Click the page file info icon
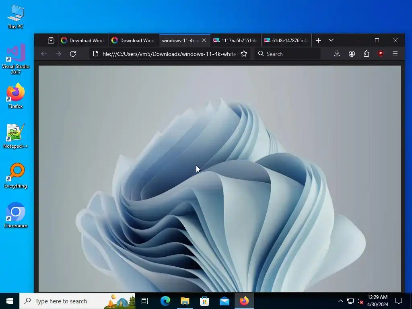412x309 pixels. (x=96, y=54)
